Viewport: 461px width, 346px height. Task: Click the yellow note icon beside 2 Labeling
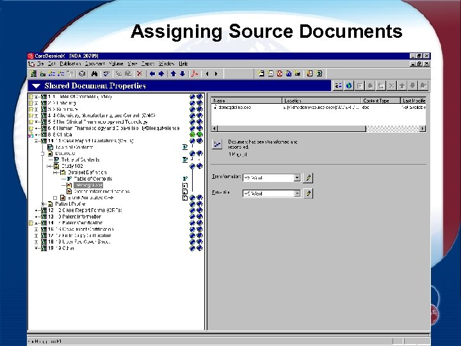click(31, 103)
